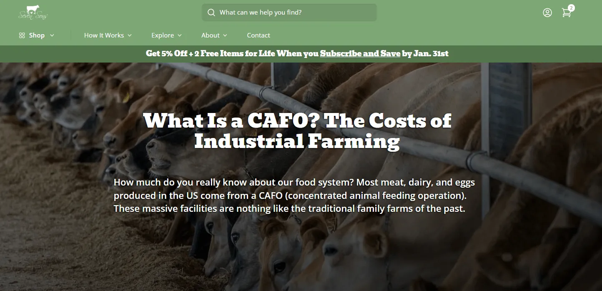This screenshot has width=602, height=291.
Task: Click the CAFO article headline
Action: [x=297, y=131]
